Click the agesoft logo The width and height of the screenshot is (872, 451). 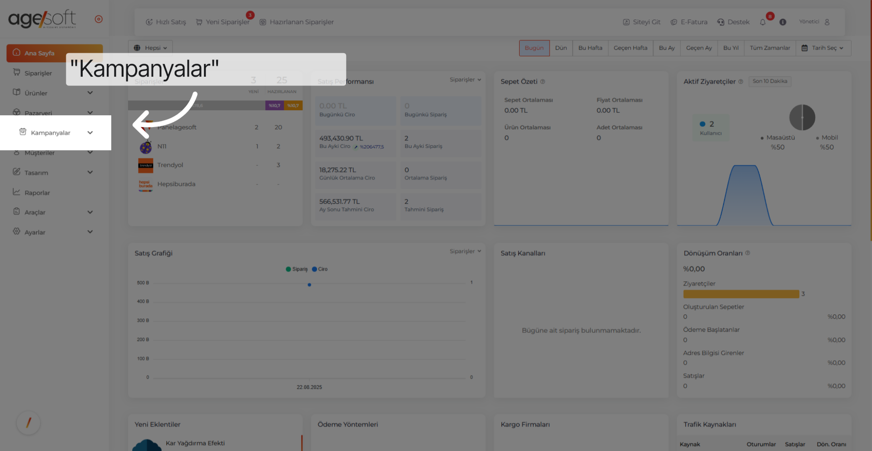point(42,19)
